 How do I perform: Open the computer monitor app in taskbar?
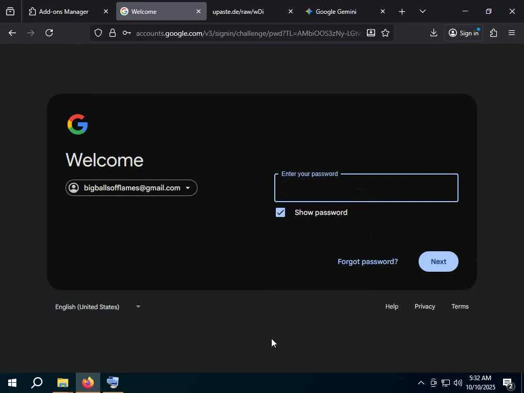pyautogui.click(x=113, y=383)
